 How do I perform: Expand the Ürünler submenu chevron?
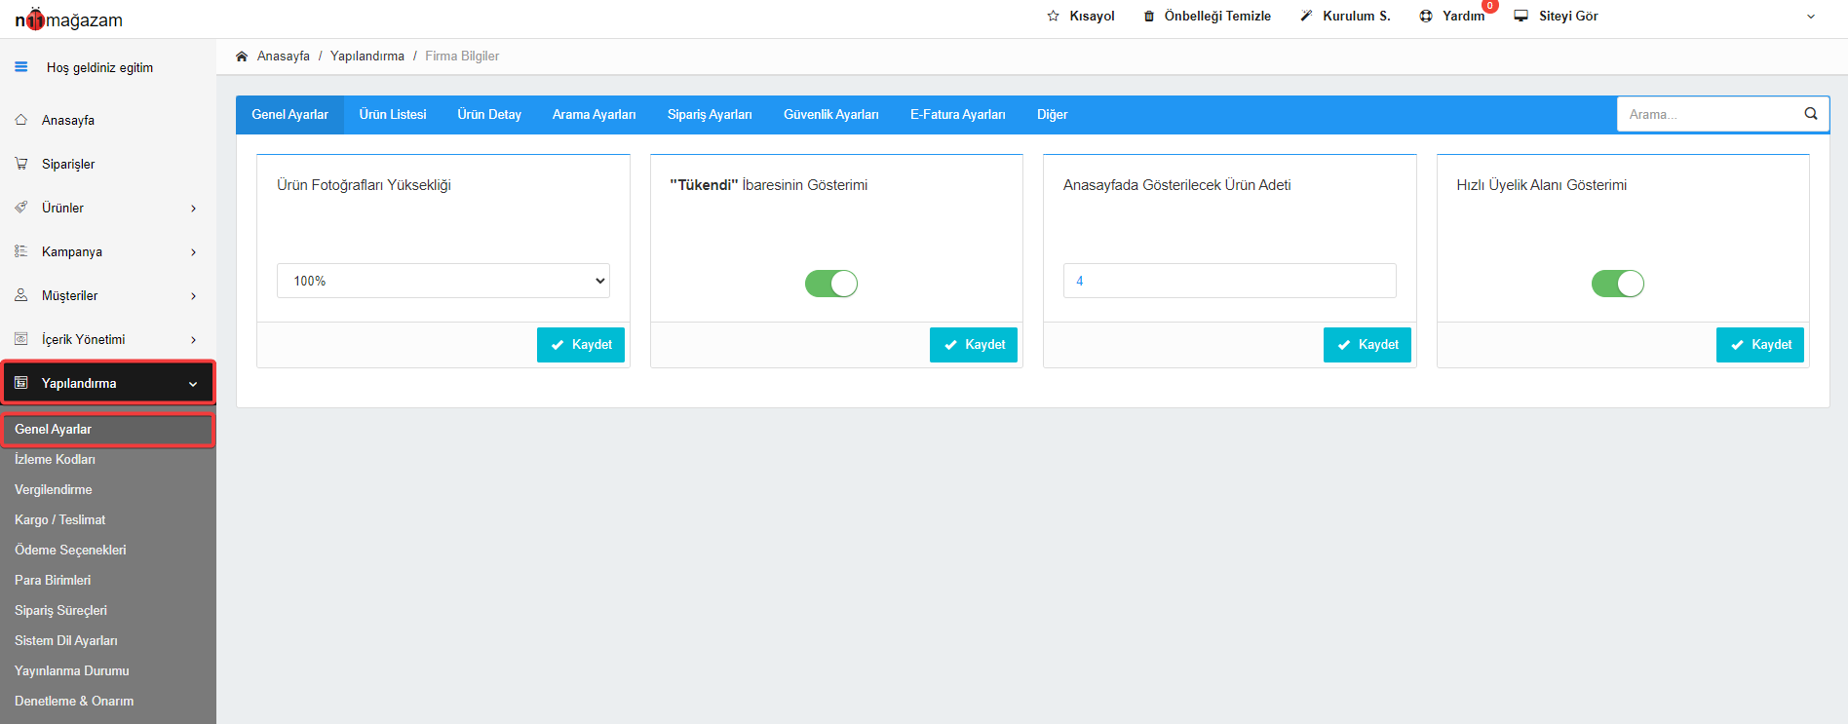(x=193, y=209)
